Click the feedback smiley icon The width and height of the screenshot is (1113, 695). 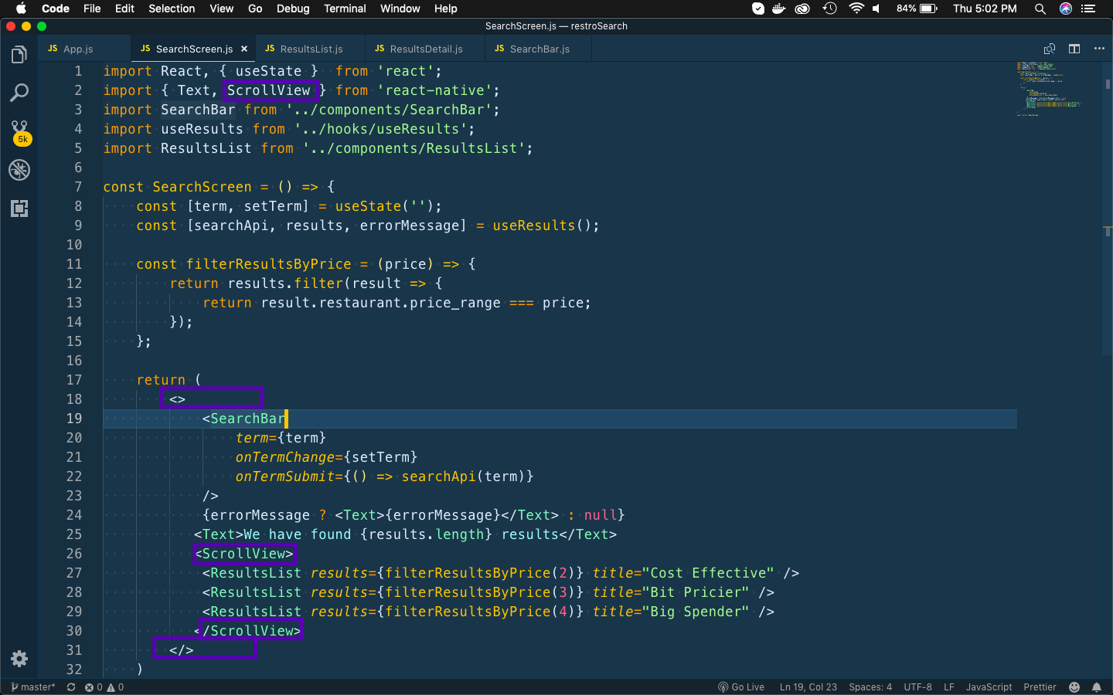(1074, 687)
